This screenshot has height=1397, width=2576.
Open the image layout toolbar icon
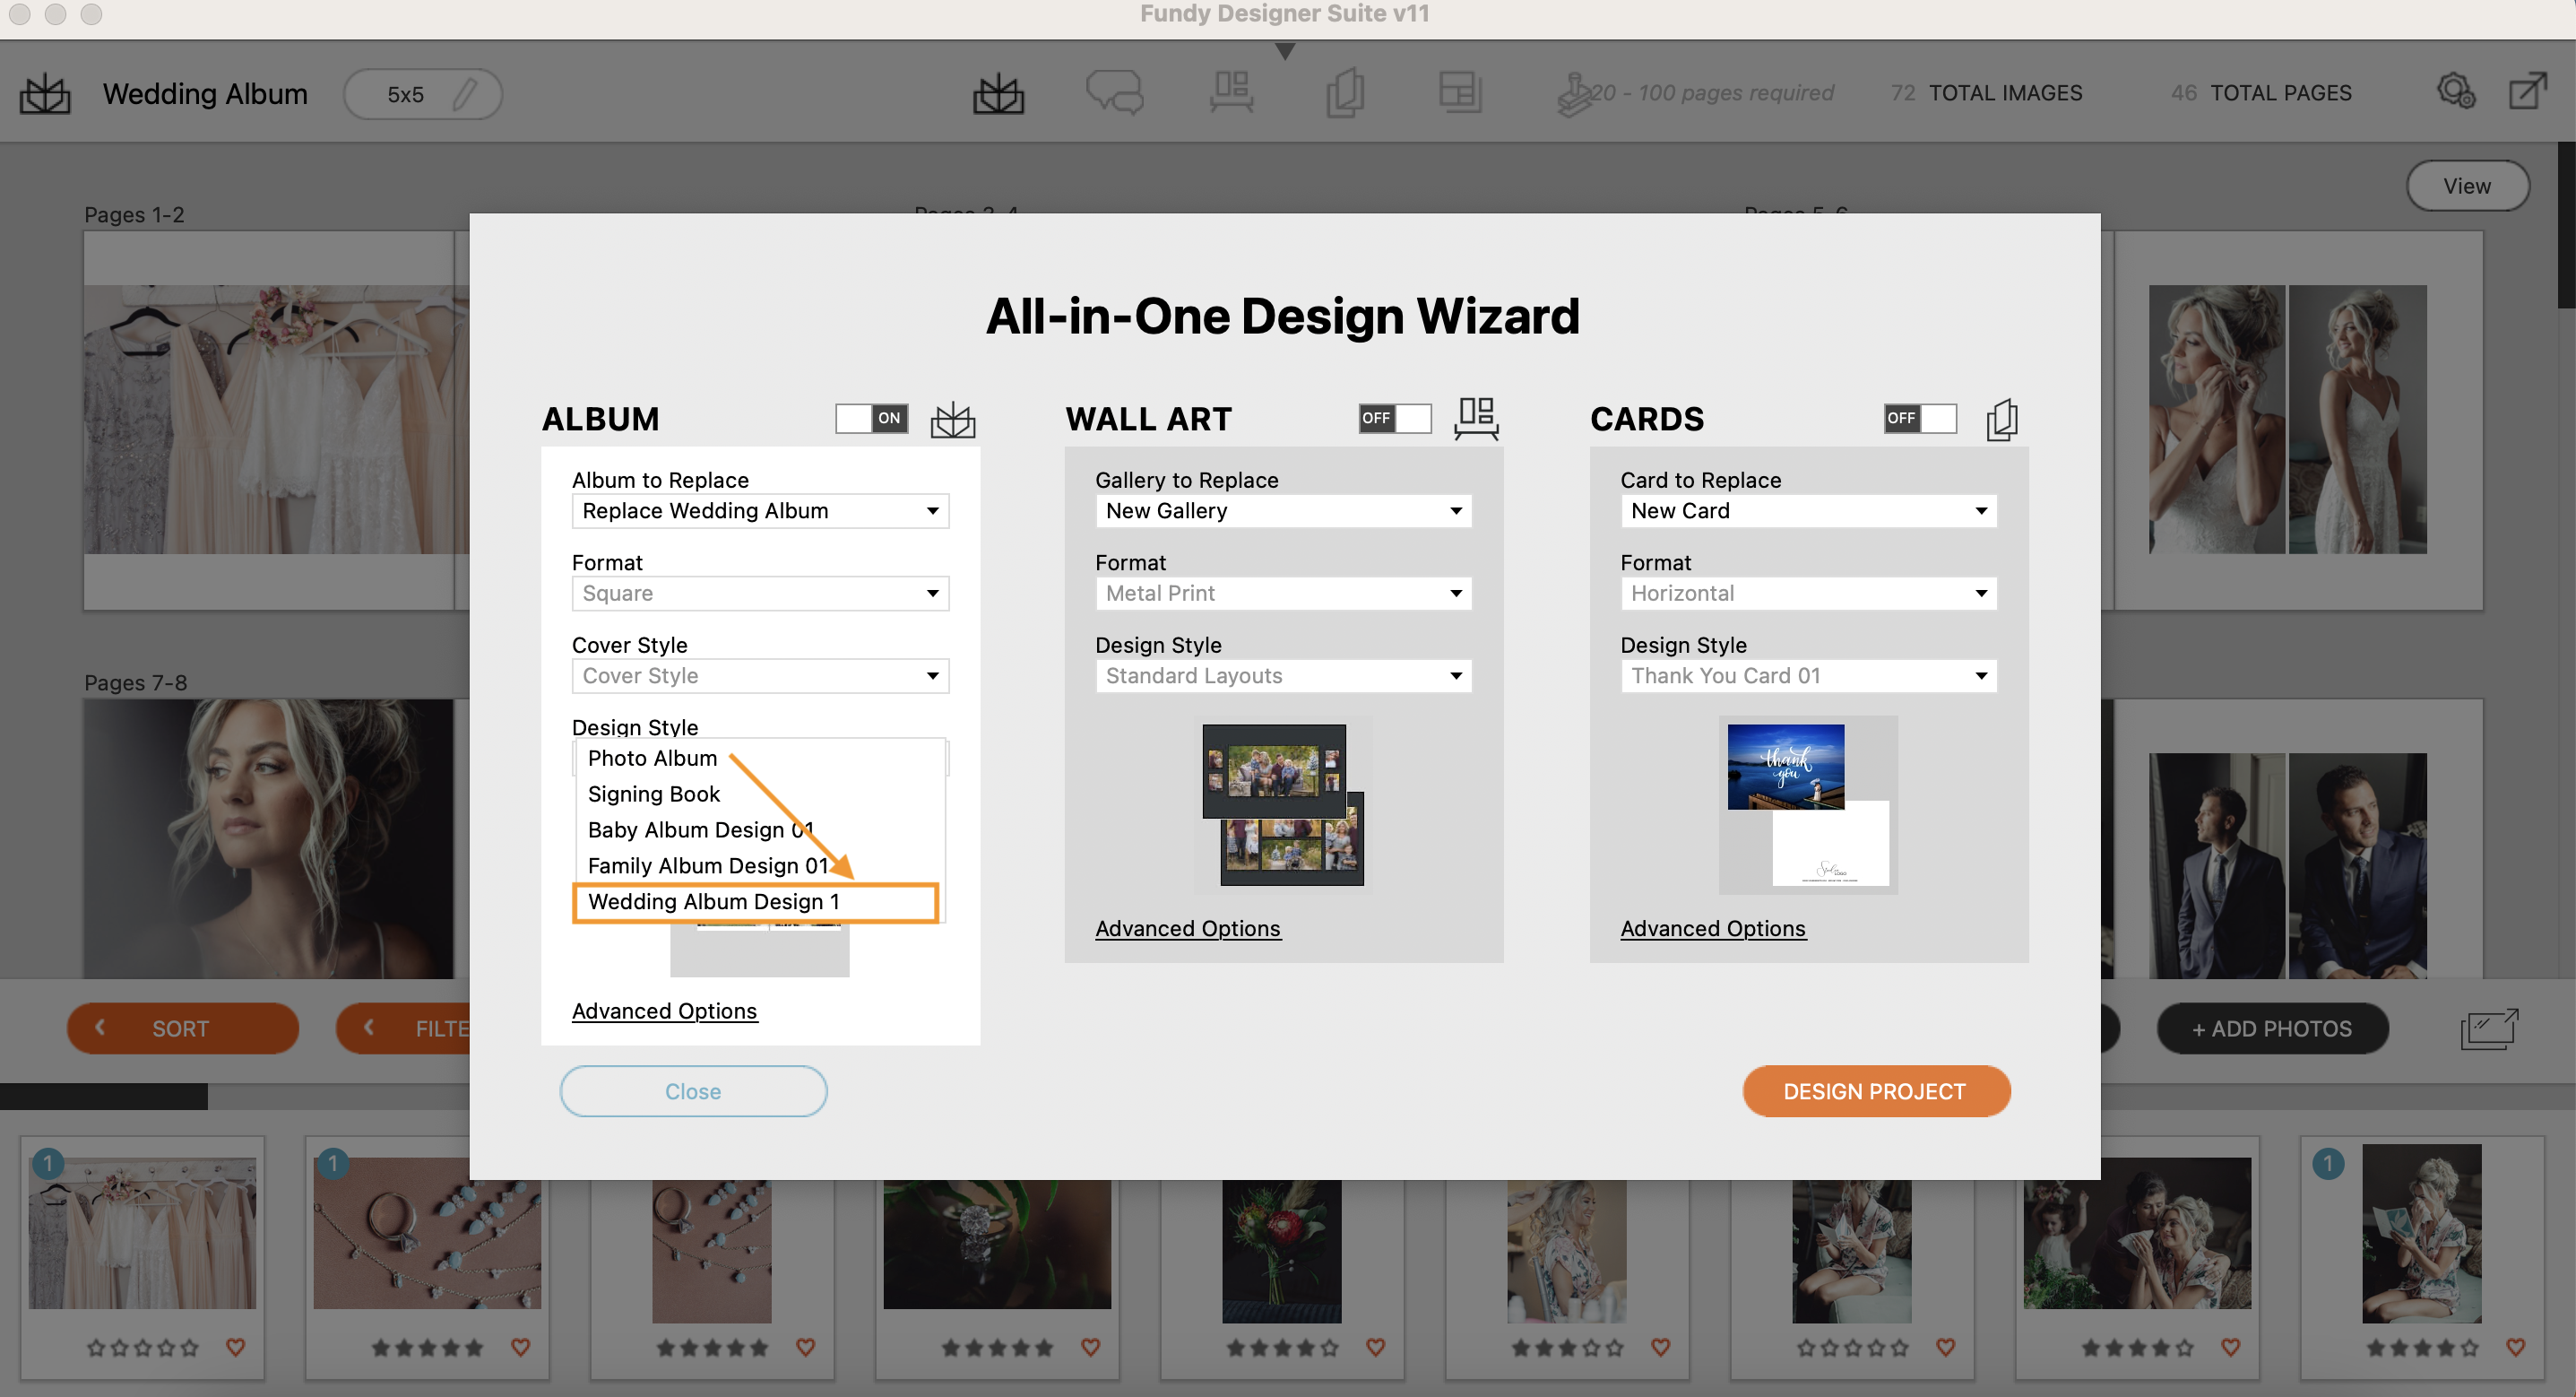pyautogui.click(x=1459, y=93)
